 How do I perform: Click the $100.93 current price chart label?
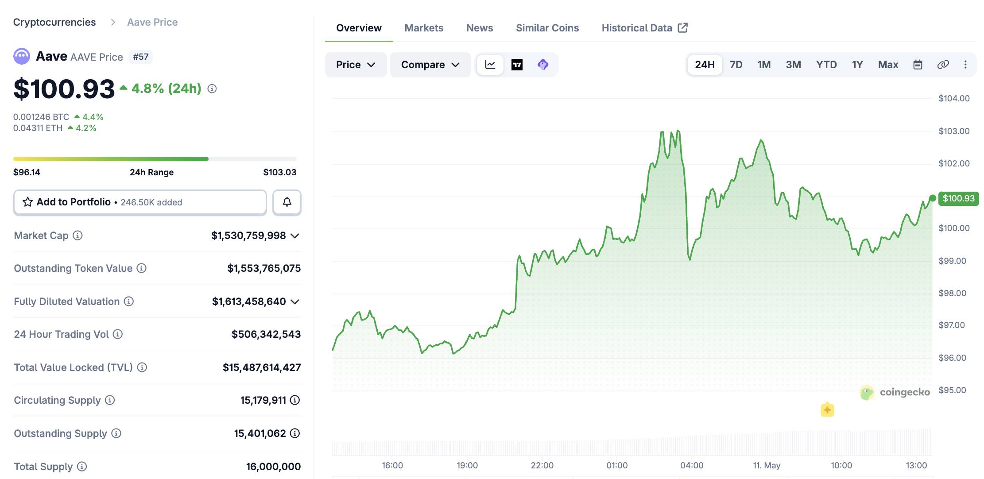point(958,198)
